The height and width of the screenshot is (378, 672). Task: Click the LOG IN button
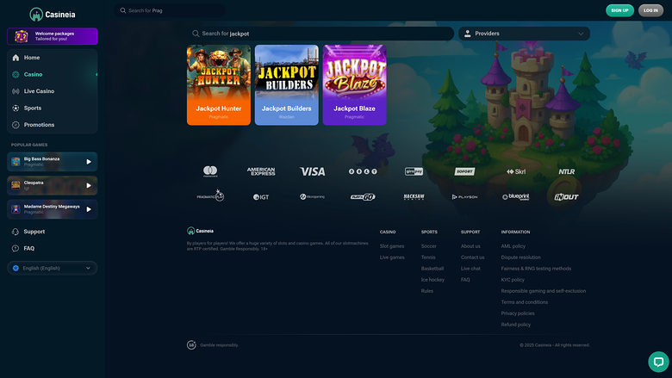650,10
